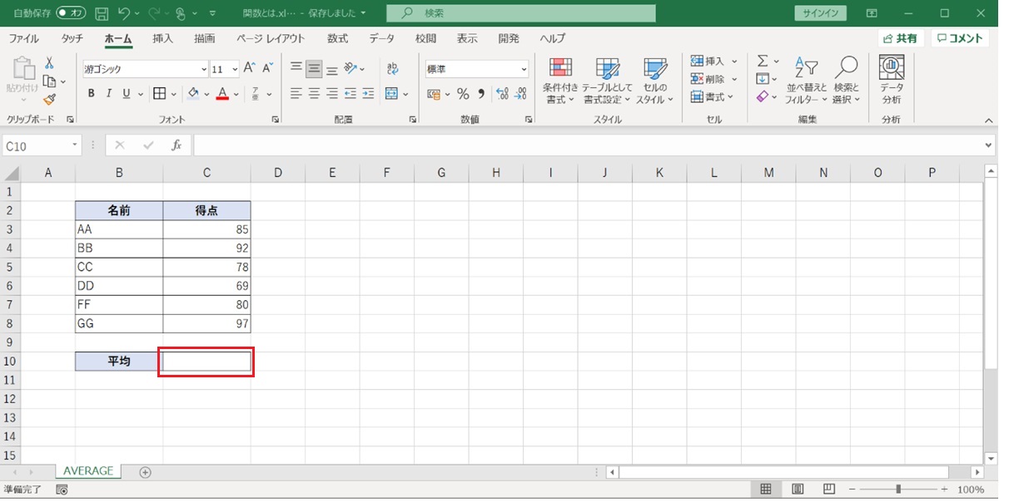Click the AutoSum sigma icon

click(x=762, y=62)
